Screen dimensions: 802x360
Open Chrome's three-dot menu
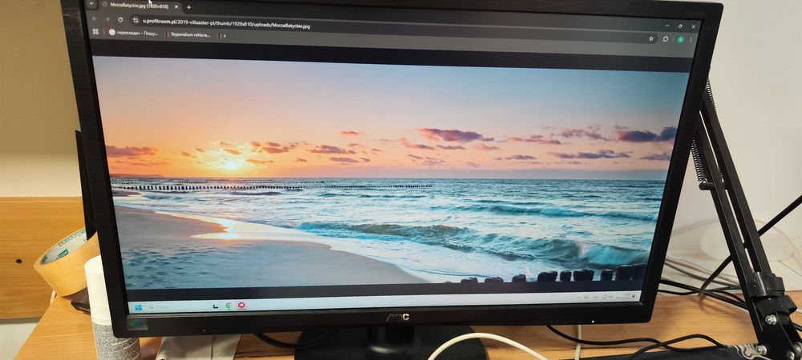(x=691, y=39)
